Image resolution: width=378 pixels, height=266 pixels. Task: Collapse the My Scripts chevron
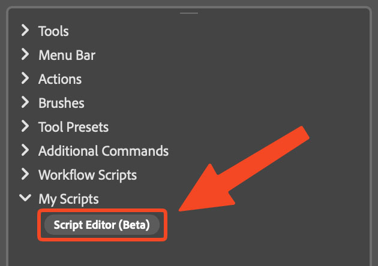(x=25, y=198)
